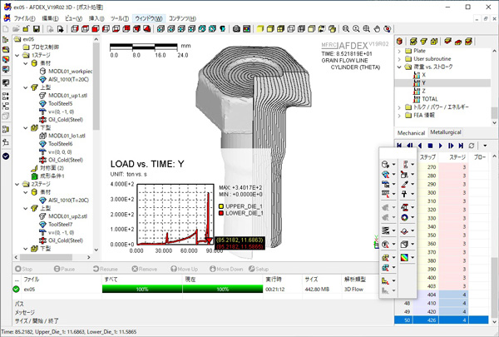The height and width of the screenshot is (337, 499).
Task: Click the eyedropper probe icon
Action: (404, 184)
